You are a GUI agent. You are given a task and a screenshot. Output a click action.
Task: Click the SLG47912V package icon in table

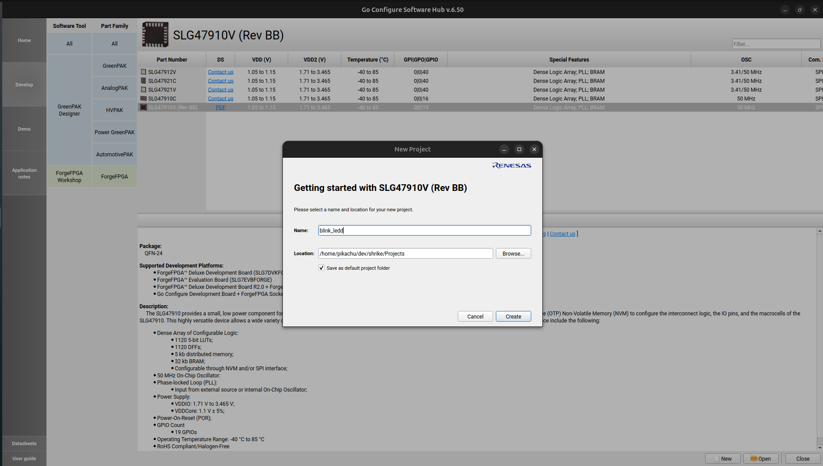tap(143, 72)
